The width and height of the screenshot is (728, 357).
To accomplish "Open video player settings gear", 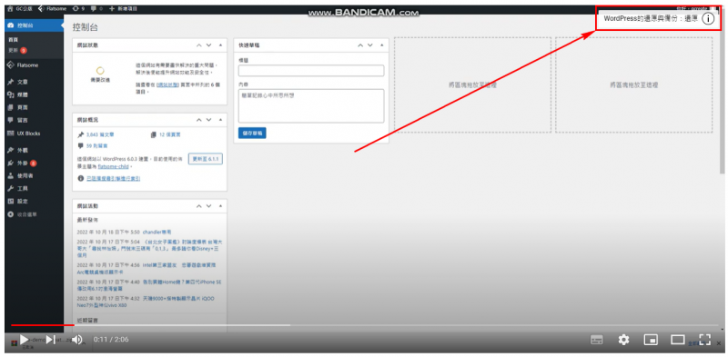I will pos(623,340).
